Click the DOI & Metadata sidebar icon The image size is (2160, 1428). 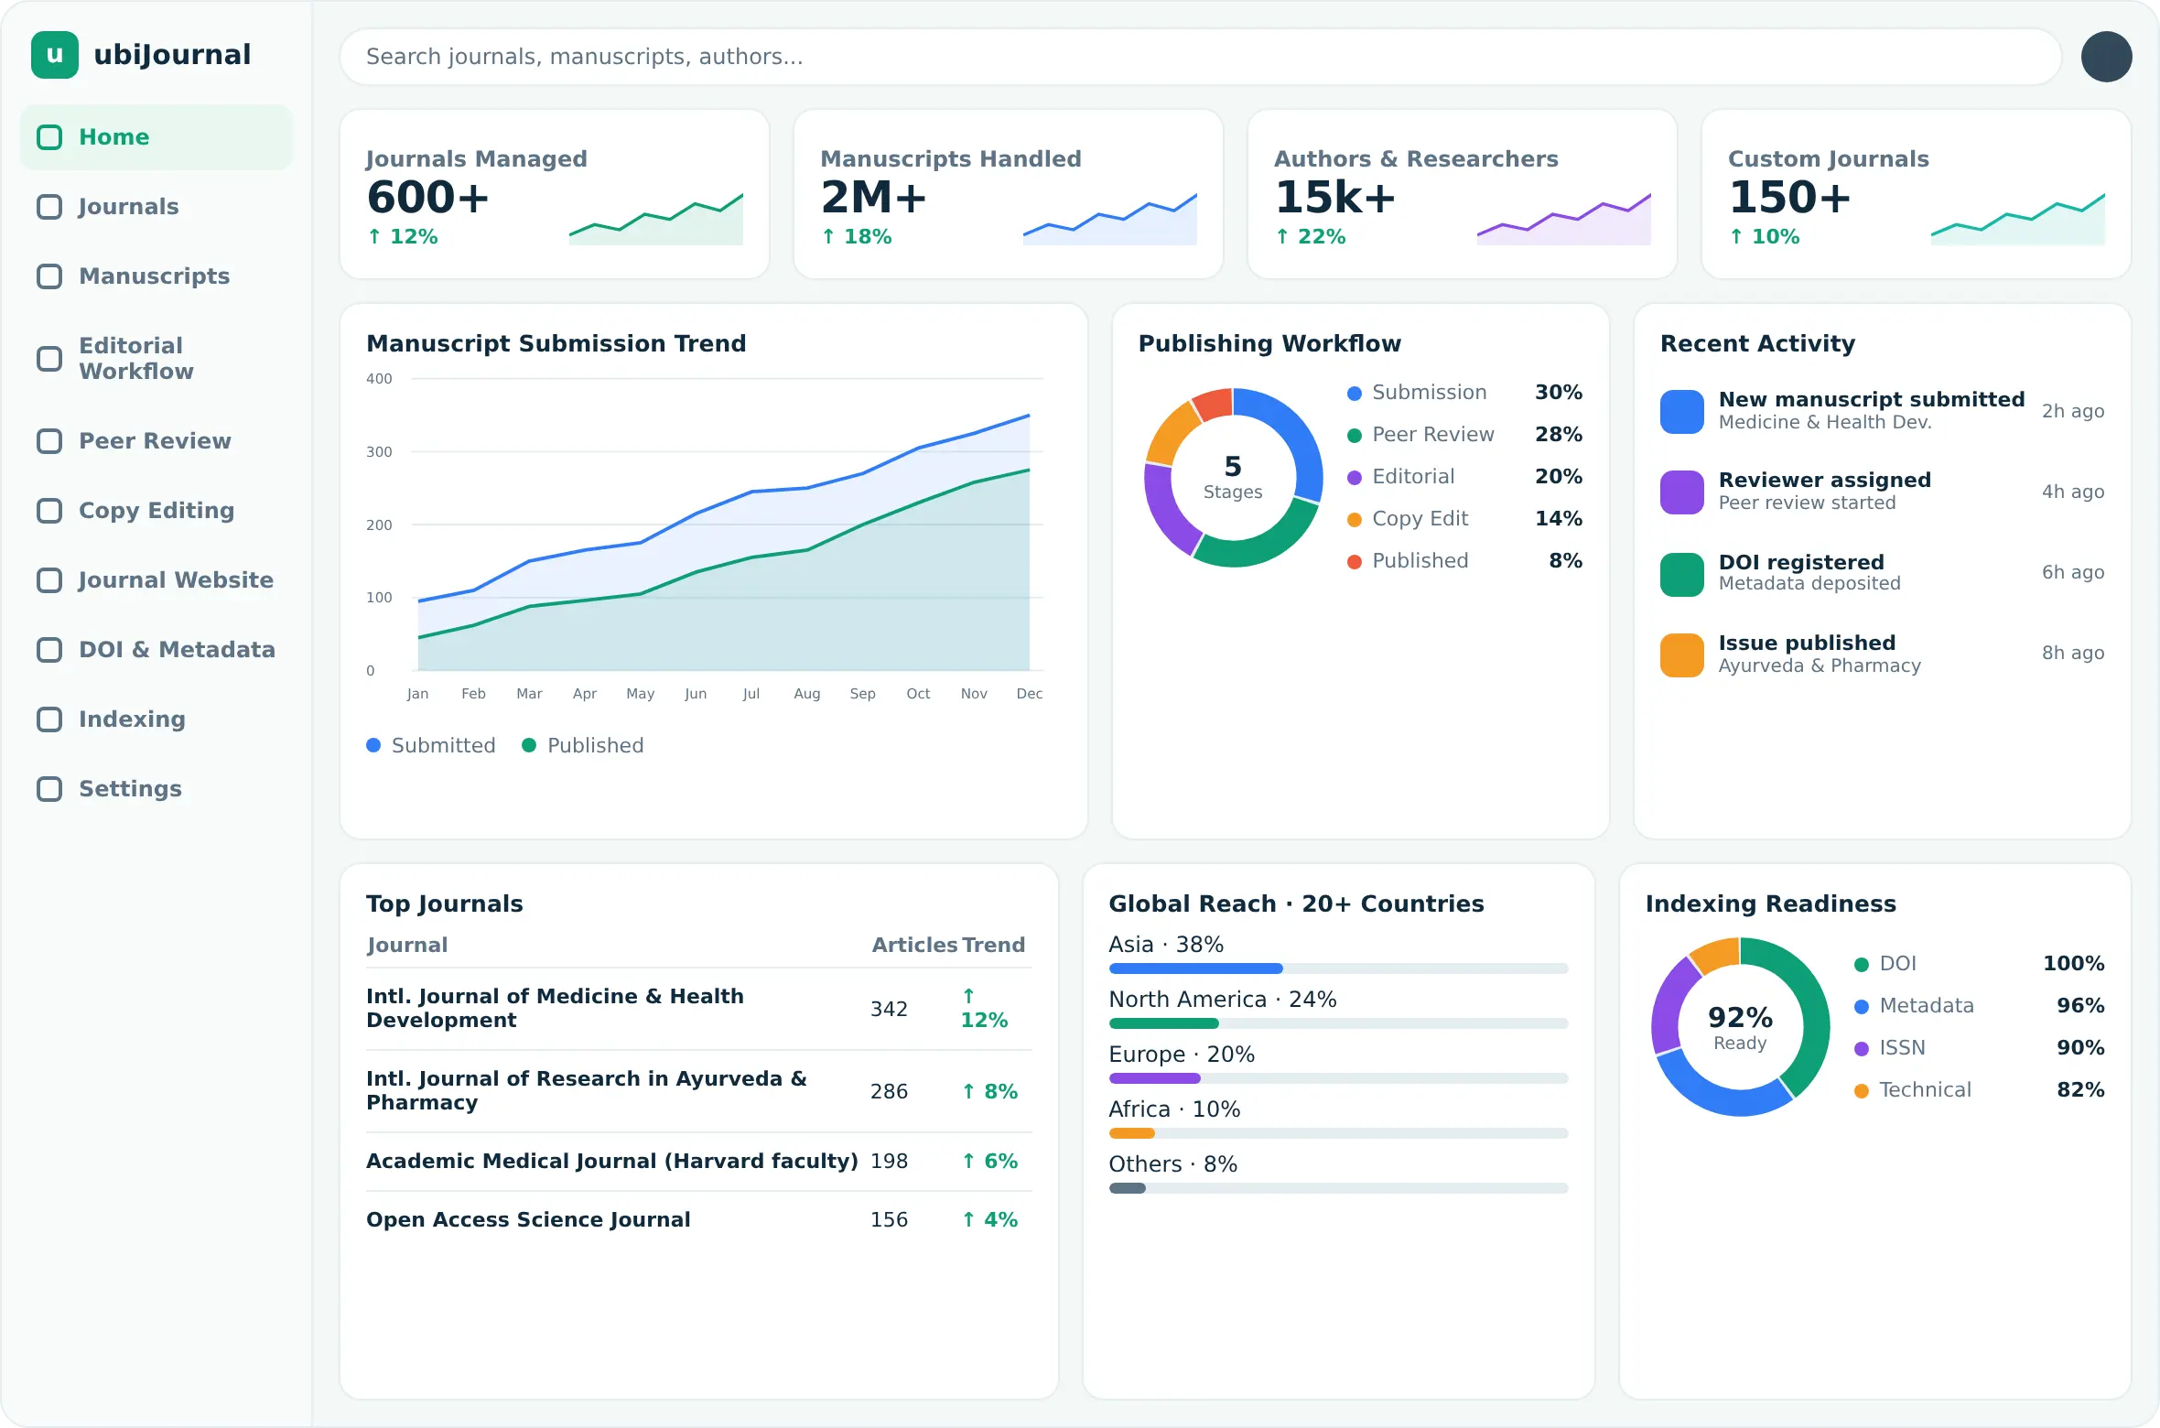pos(49,650)
